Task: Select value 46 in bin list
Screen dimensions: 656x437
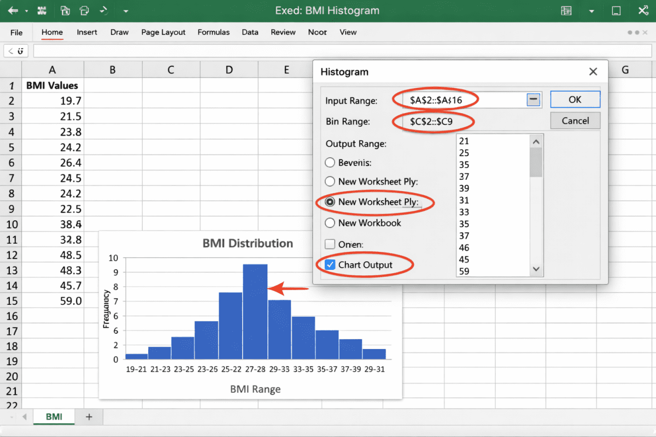Action: tap(464, 247)
